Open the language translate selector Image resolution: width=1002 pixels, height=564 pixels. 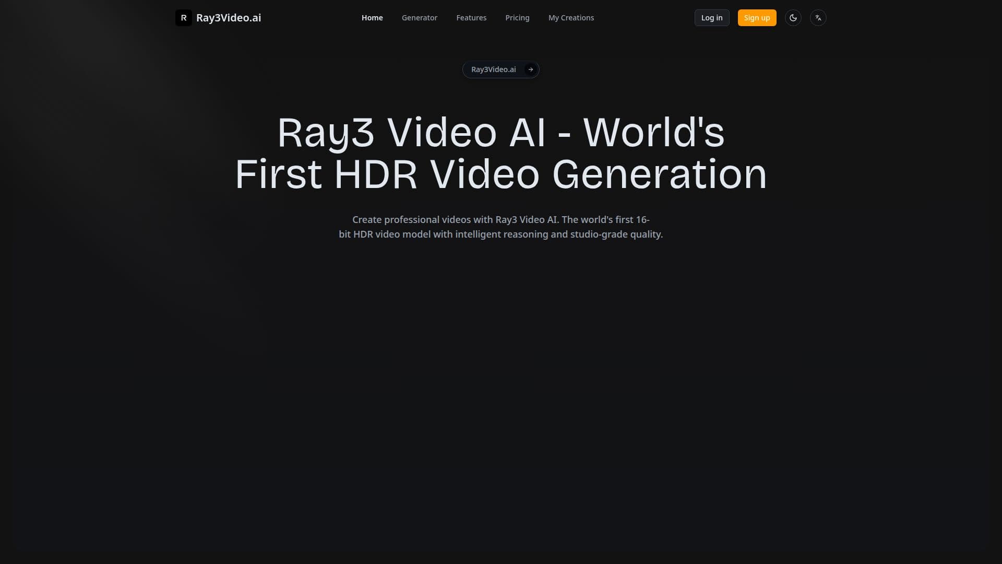818,18
